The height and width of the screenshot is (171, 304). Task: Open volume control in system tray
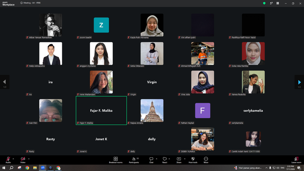[x=278, y=168]
